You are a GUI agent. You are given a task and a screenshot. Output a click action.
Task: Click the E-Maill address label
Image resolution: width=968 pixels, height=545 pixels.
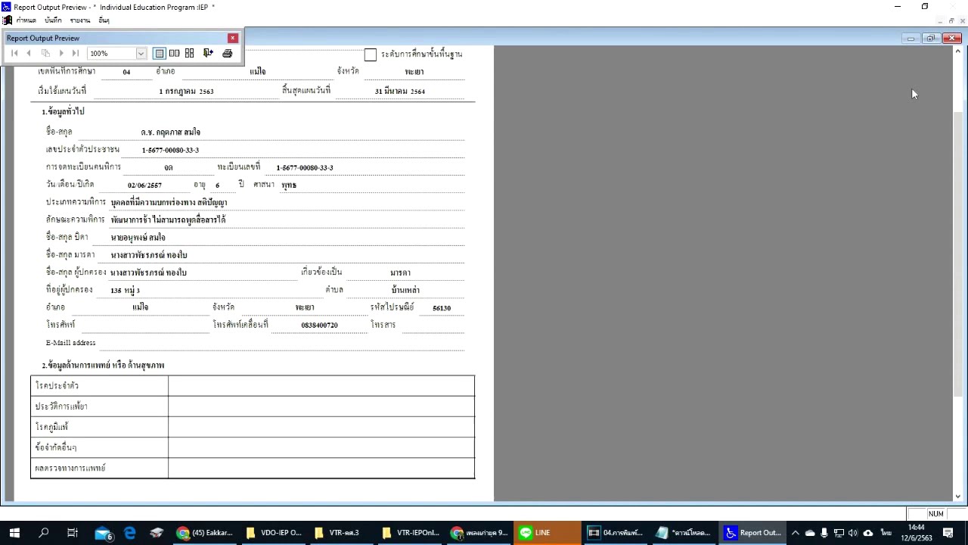(70, 343)
